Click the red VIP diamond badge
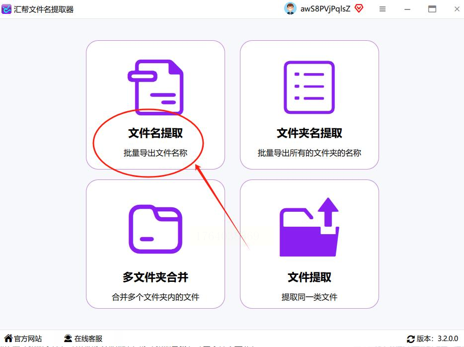 coord(359,8)
